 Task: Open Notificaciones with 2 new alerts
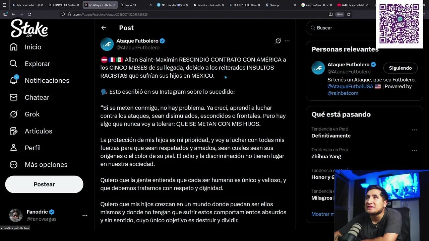47,80
